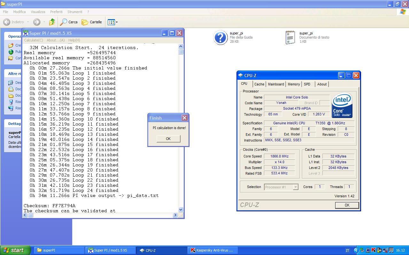Click the wireless network disconnected tray icon
The image size is (409, 255).
click(385, 250)
